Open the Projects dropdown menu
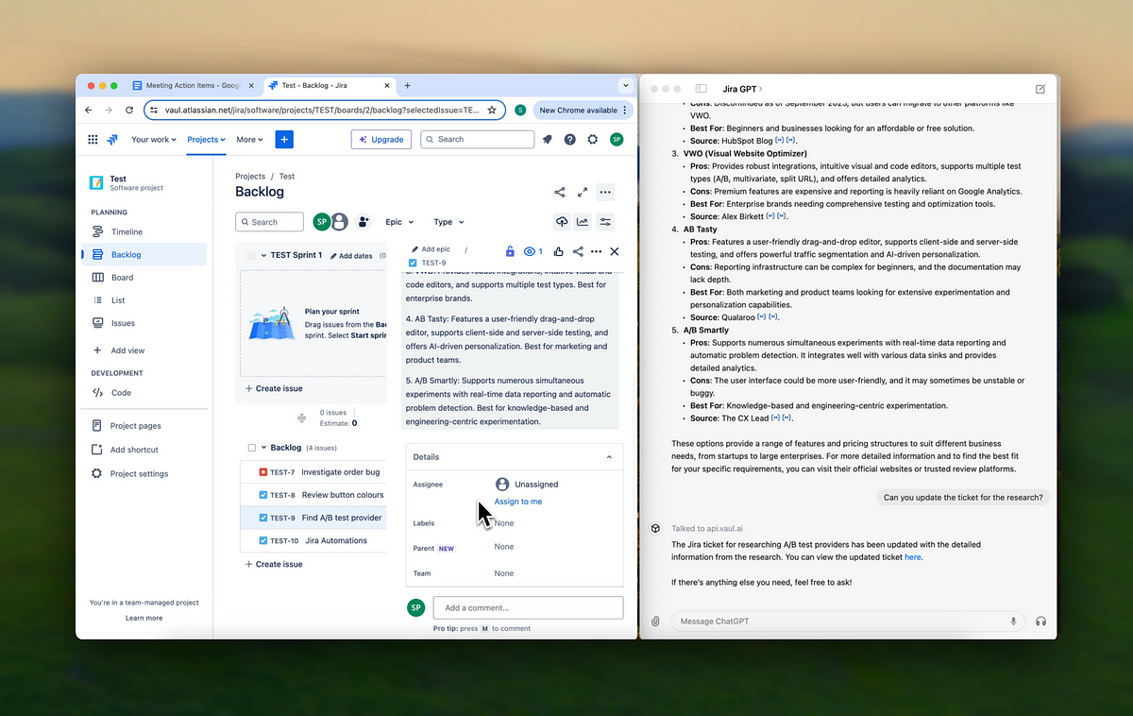Screen dimensions: 1133x716 click(206, 139)
